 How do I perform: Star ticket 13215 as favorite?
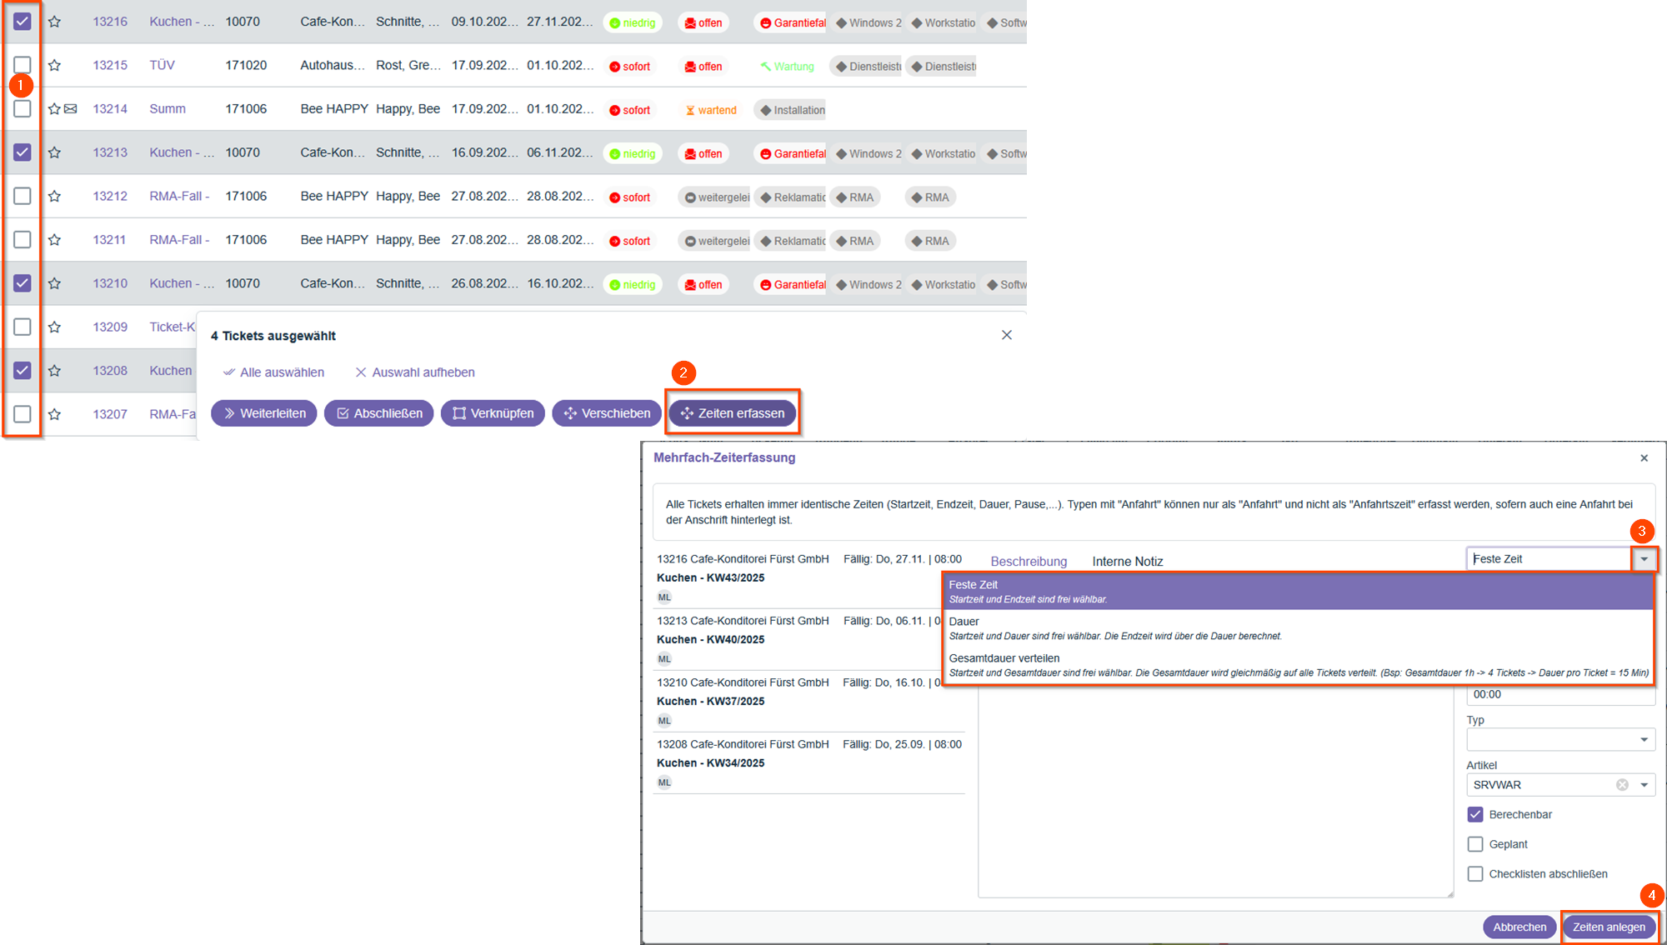coord(55,65)
